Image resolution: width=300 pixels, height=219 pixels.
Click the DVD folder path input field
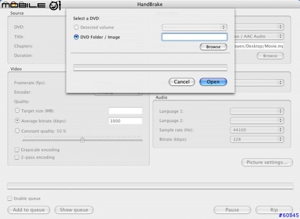coord(195,37)
